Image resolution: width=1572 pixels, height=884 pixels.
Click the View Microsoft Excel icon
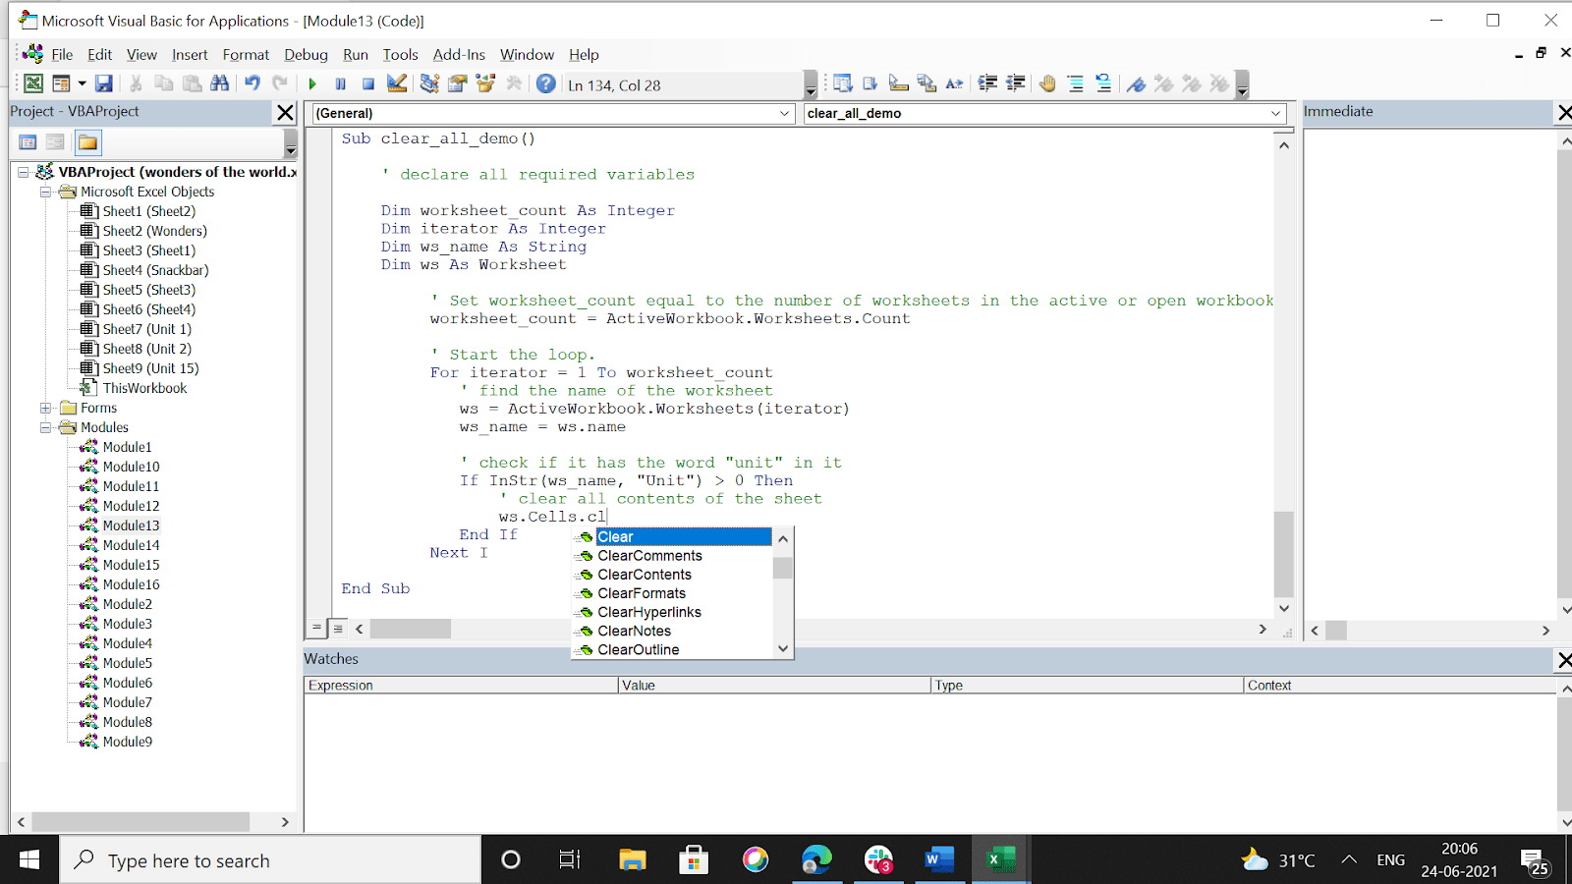click(32, 84)
